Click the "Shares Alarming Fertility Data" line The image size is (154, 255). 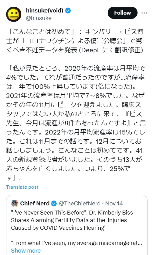click(x=69, y=220)
